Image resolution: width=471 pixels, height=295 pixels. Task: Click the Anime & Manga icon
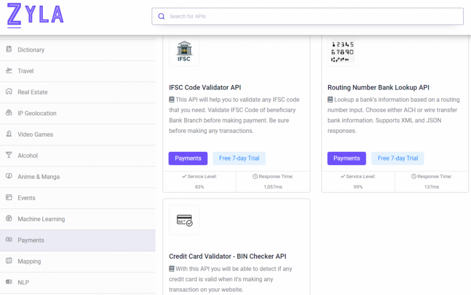tap(9, 176)
